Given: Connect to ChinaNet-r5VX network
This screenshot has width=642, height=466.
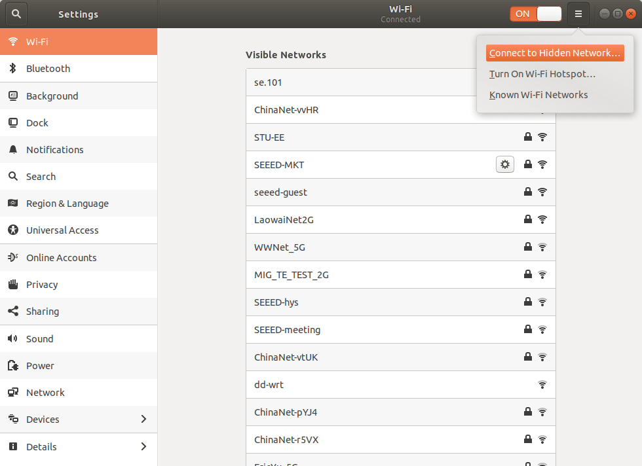Looking at the screenshot, I should (401, 439).
